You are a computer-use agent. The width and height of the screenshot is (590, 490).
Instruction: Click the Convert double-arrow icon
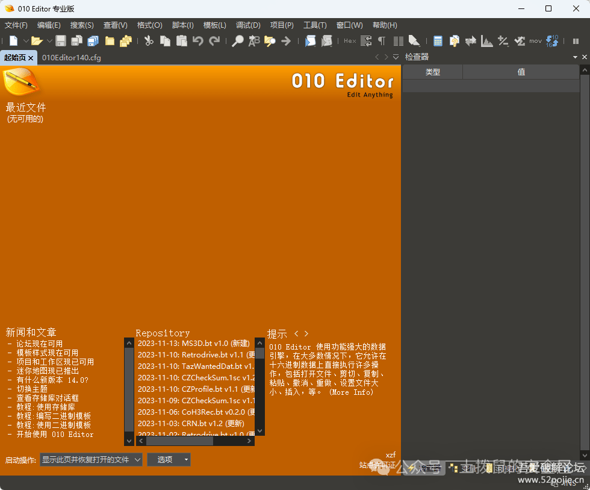pyautogui.click(x=470, y=40)
